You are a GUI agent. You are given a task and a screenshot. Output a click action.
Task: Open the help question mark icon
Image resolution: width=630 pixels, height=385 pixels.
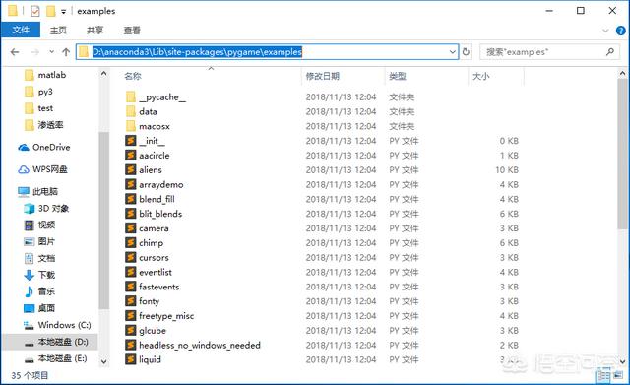pos(621,31)
